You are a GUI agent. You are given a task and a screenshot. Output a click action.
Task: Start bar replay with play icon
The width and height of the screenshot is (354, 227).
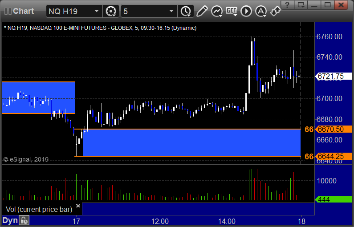246,11
